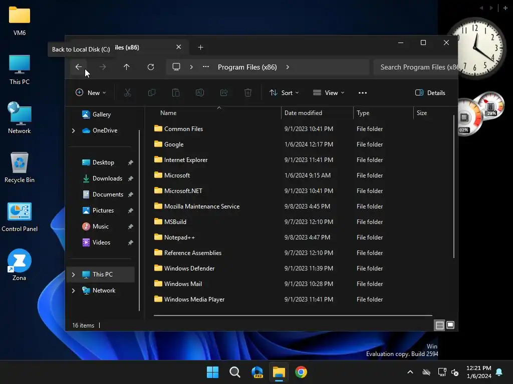Select the Control Panel desktop icon

click(20, 217)
